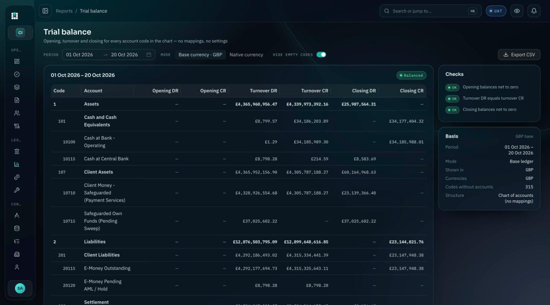Select Base currency · GBP mode
The image size is (550, 305).
tap(200, 54)
